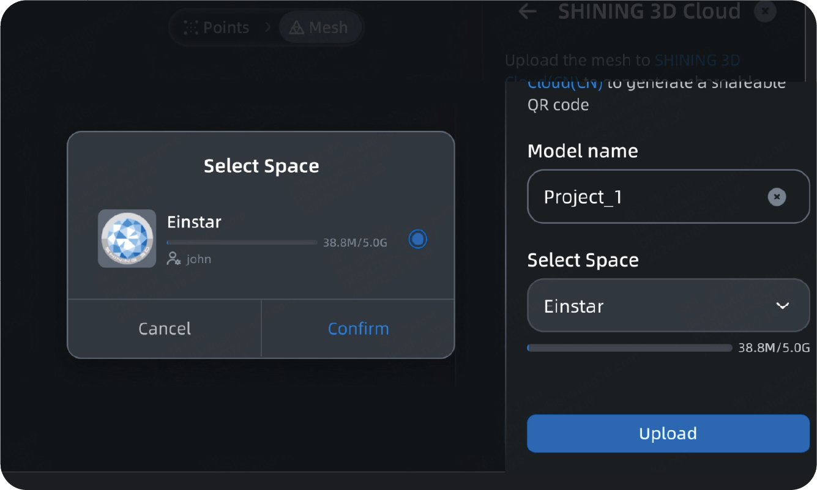
Task: Click the 38.8M/5.0G storage progress bar
Action: pyautogui.click(x=629, y=347)
